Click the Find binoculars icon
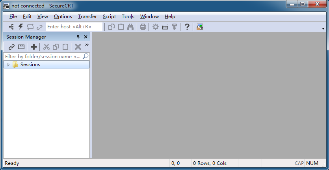329x170 pixels. pyautogui.click(x=130, y=27)
